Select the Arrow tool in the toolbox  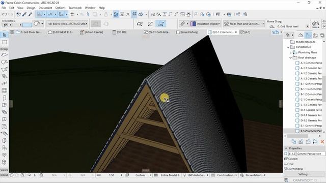tap(4, 35)
